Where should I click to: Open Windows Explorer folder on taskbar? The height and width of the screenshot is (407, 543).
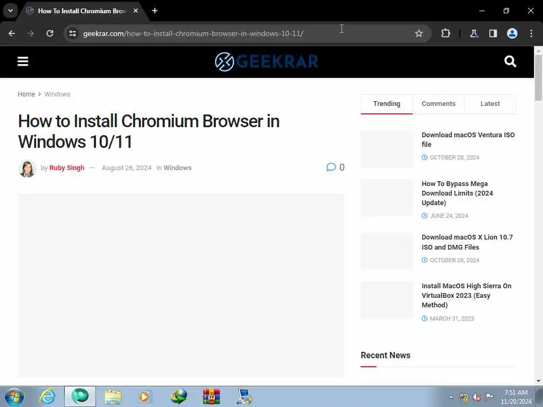pos(113,396)
